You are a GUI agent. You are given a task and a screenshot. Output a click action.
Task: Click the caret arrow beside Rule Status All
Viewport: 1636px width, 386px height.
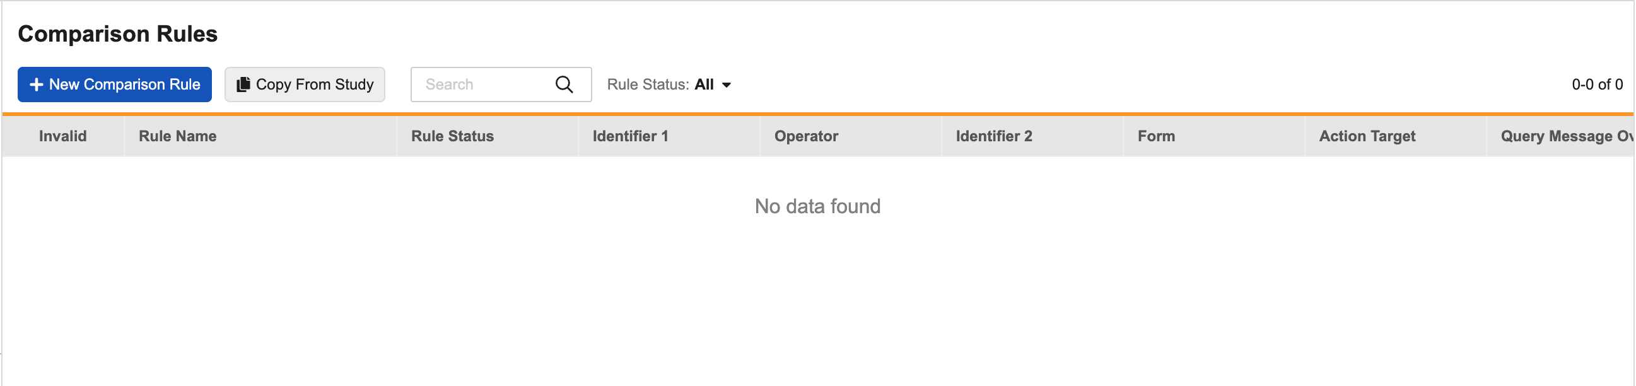(x=727, y=85)
